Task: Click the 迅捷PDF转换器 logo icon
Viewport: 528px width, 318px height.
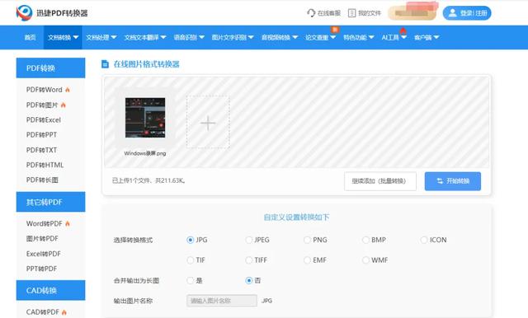Action: (x=24, y=13)
